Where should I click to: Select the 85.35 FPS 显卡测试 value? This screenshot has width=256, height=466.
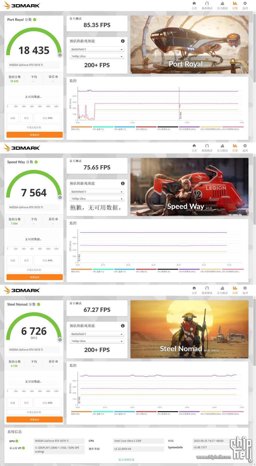pos(97,25)
